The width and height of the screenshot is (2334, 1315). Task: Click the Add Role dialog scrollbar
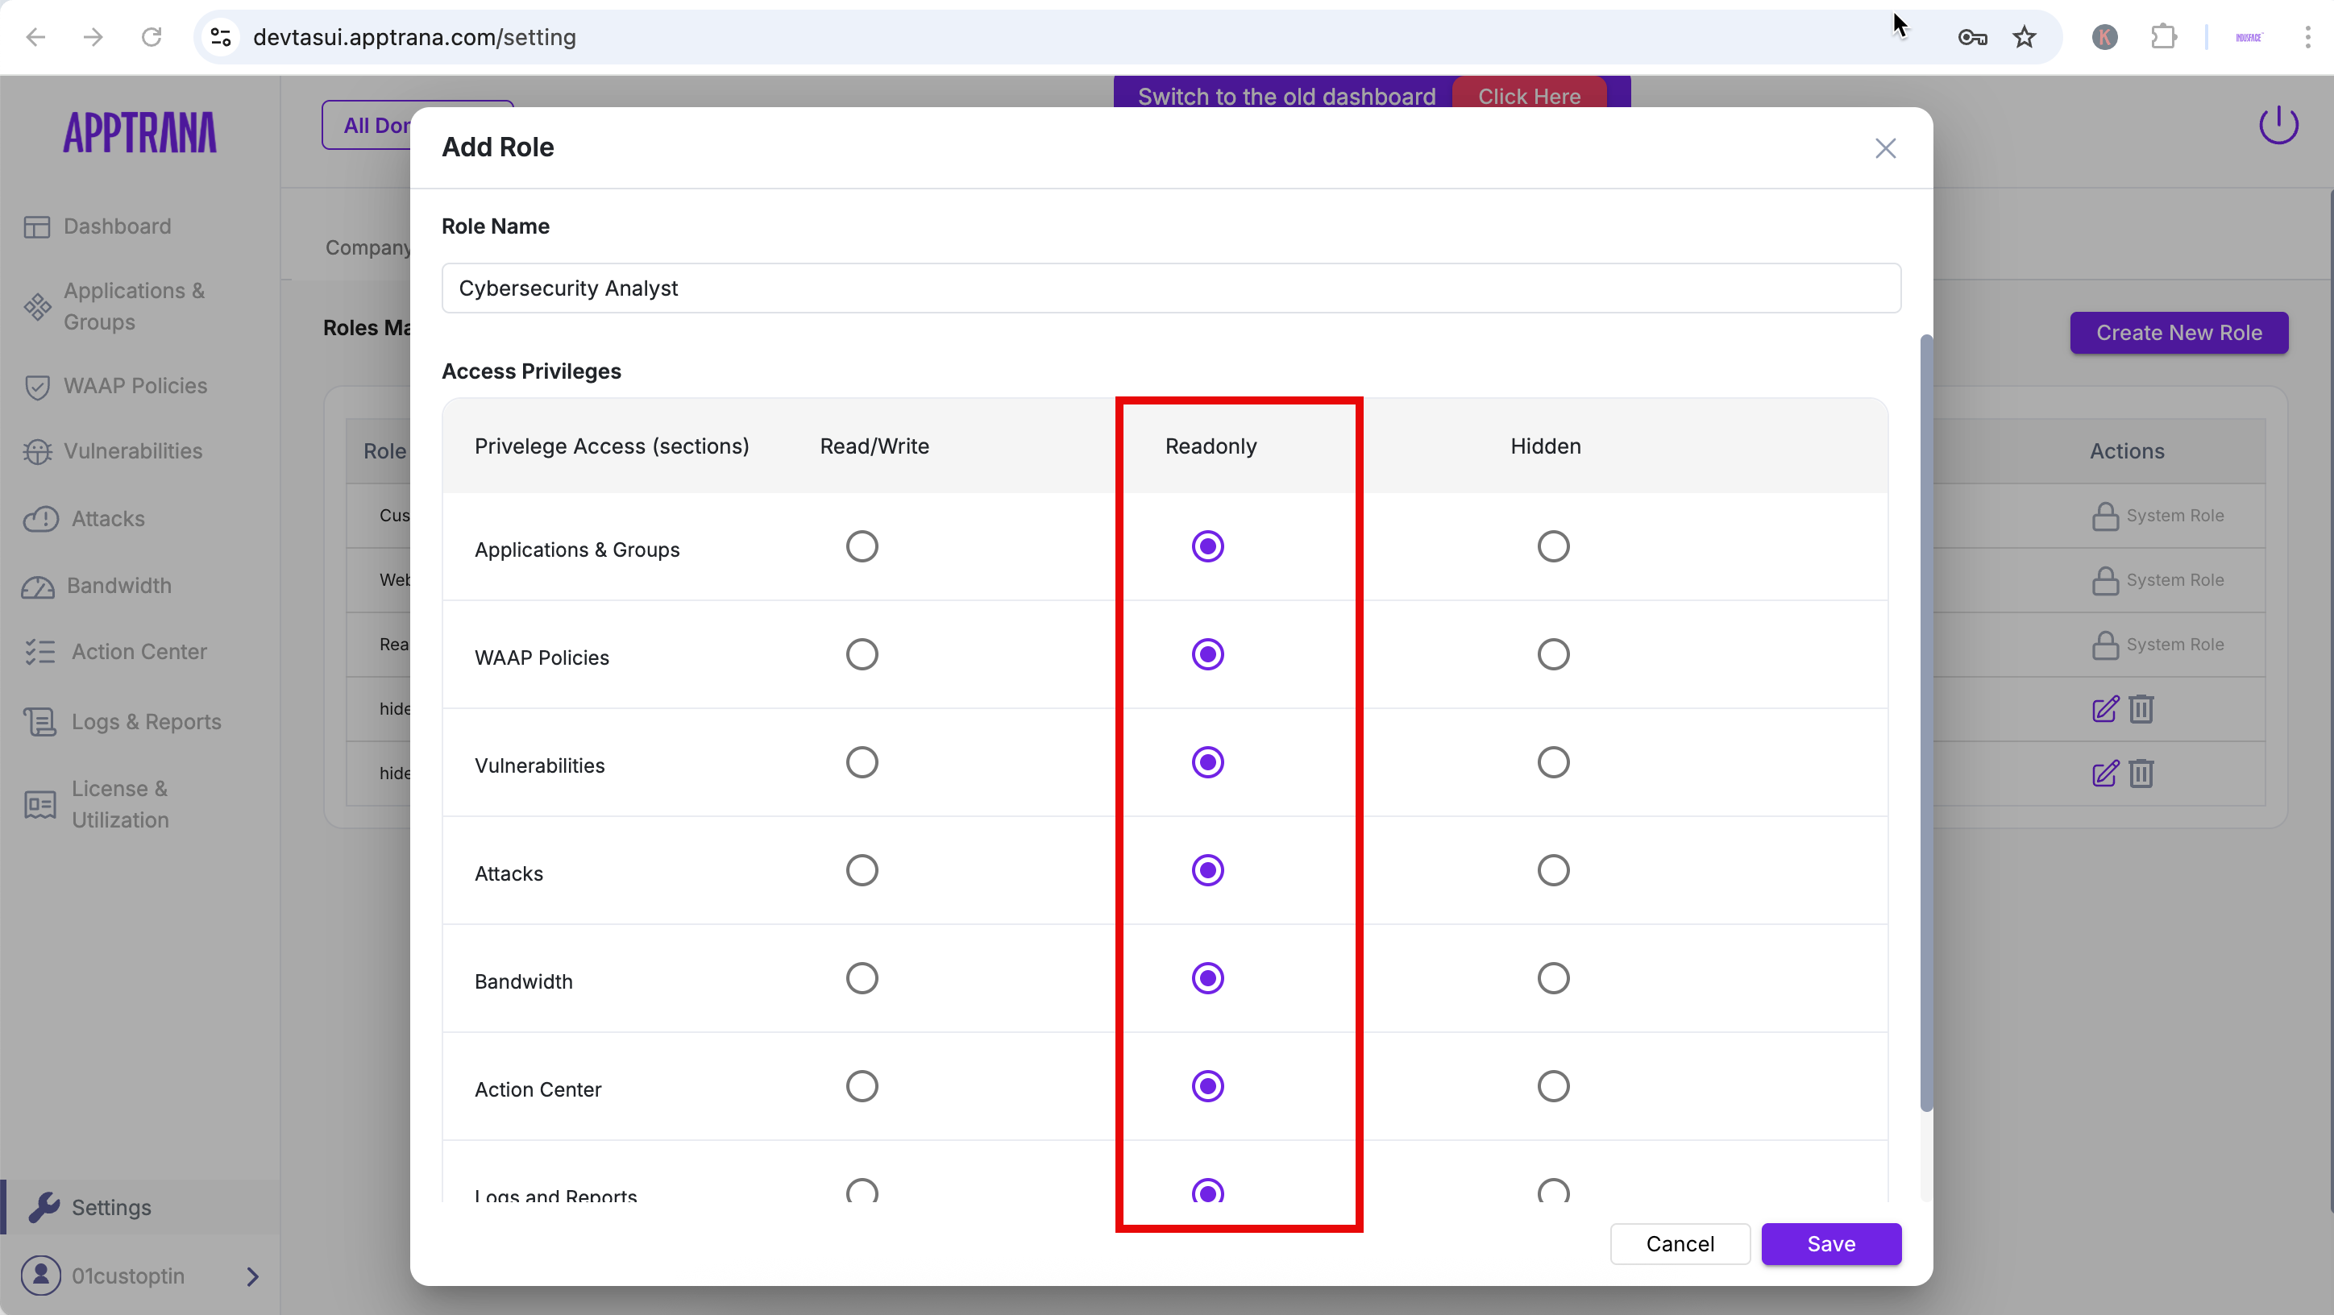(x=1925, y=723)
